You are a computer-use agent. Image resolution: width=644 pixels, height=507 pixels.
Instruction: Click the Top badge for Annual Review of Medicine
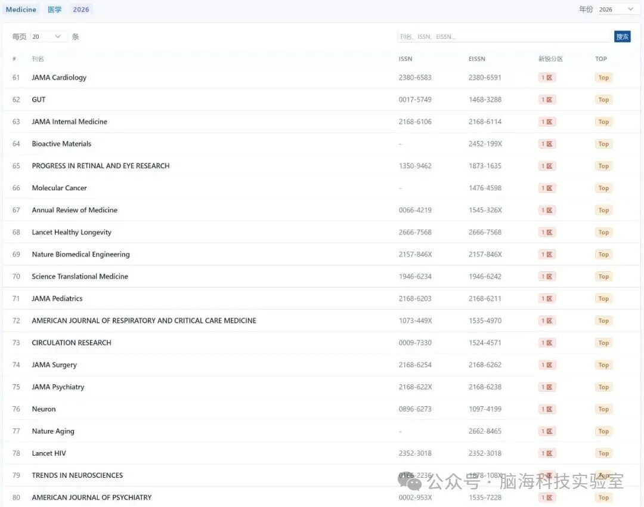point(603,210)
